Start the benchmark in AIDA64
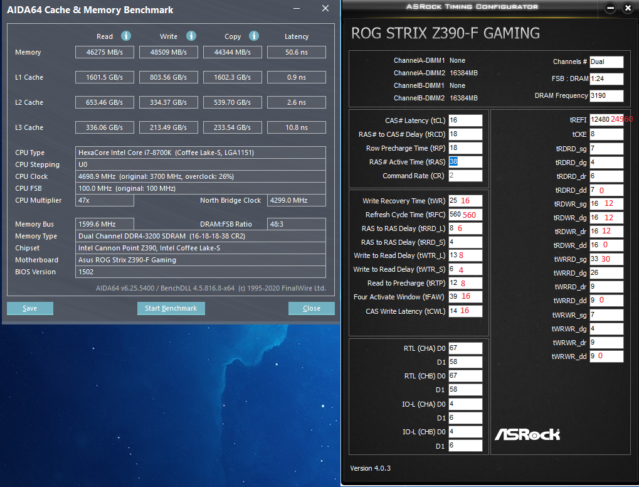The image size is (639, 487). [x=171, y=308]
